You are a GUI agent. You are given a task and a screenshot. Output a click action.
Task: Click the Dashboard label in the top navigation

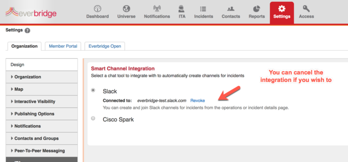[x=98, y=16]
